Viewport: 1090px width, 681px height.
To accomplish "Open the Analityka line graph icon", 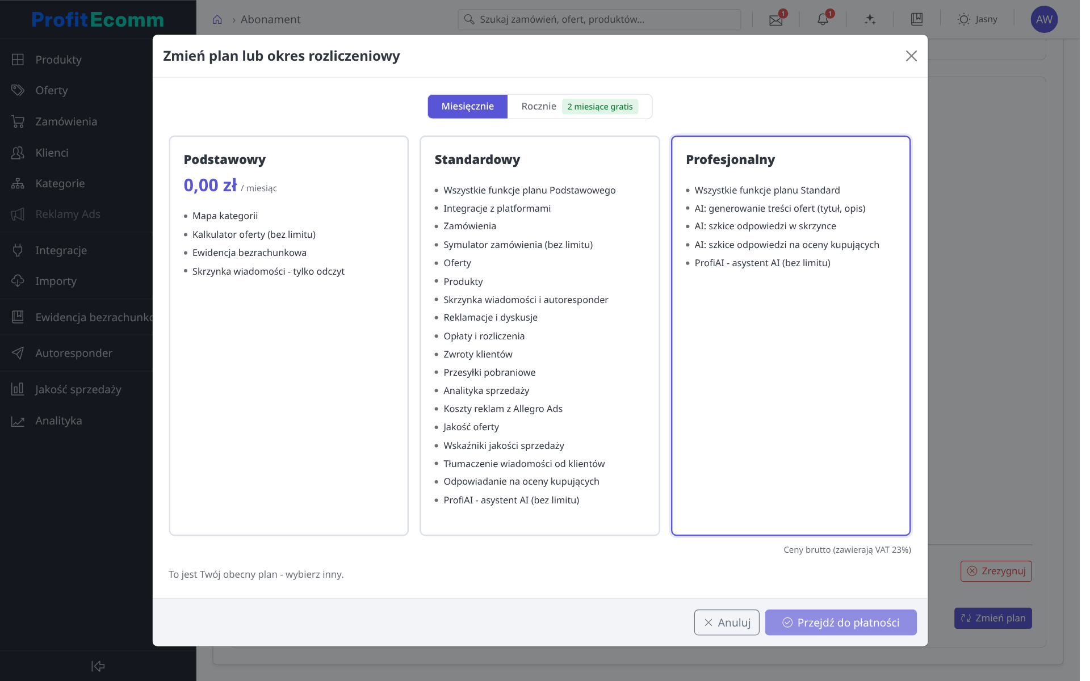I will [18, 421].
